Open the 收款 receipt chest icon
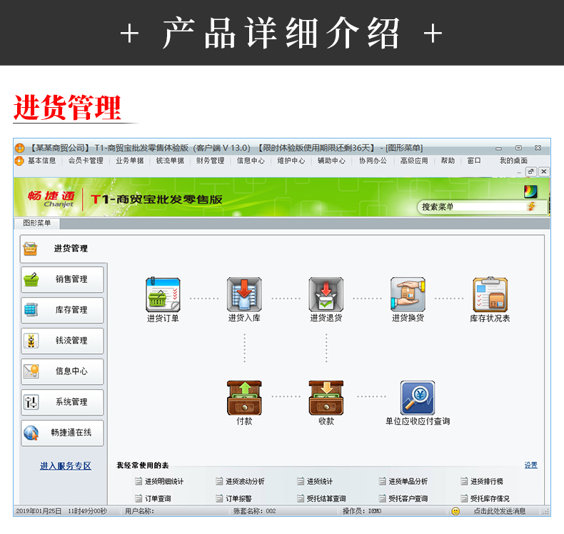Screen dimensions: 564x534 tap(326, 398)
